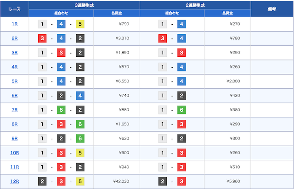Click the 2連勝単式 column header
The image size is (294, 190).
click(195, 5)
